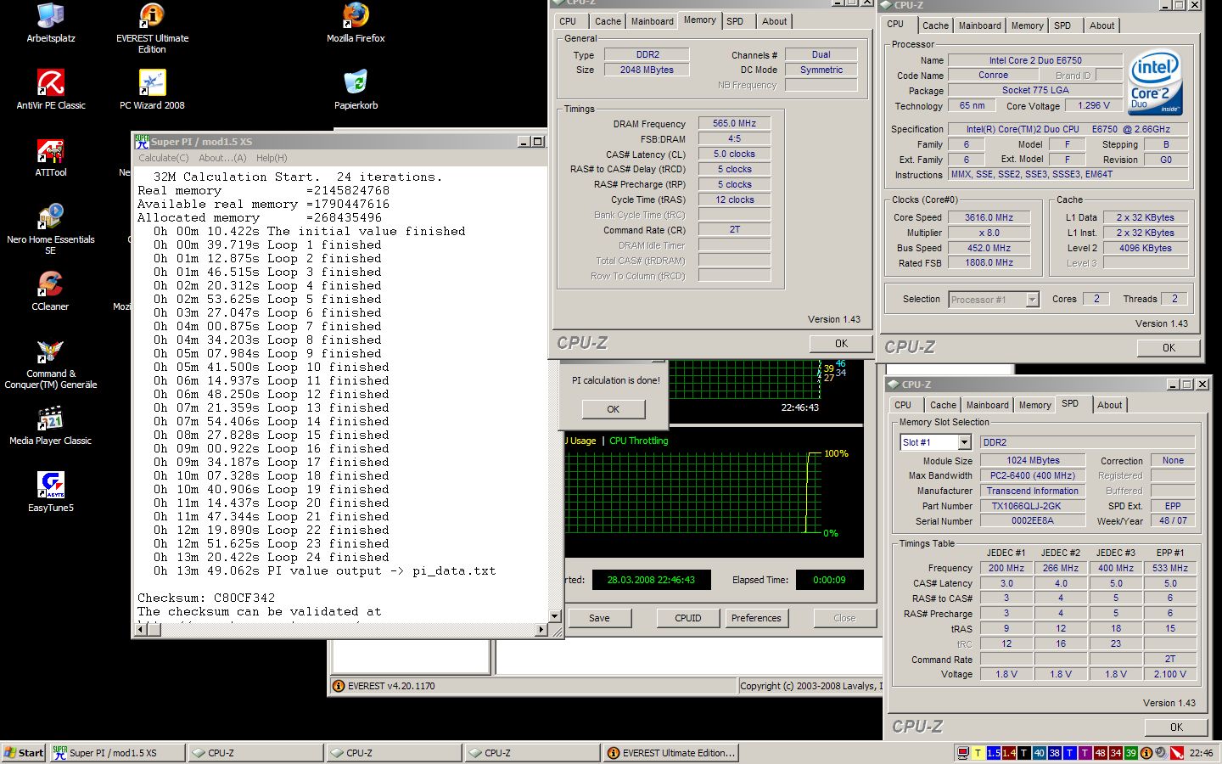Viewport: 1222px width, 764px height.
Task: Open the Slot #1 dropdown in the SPD window
Action: (x=964, y=442)
